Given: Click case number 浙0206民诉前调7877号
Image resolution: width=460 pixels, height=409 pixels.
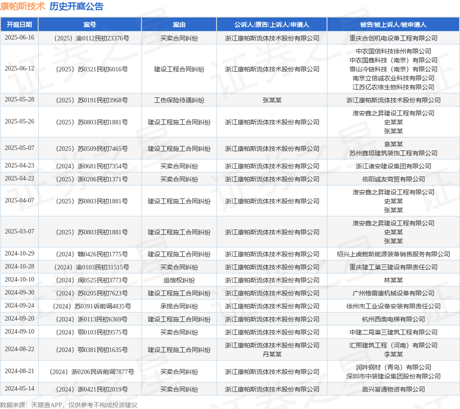Looking at the screenshot, I should click(x=92, y=372).
